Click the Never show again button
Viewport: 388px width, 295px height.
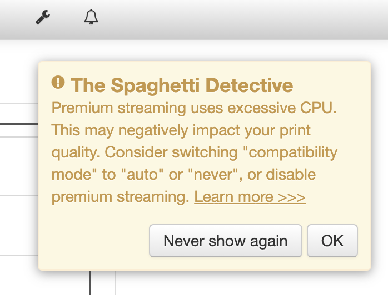[x=225, y=241]
